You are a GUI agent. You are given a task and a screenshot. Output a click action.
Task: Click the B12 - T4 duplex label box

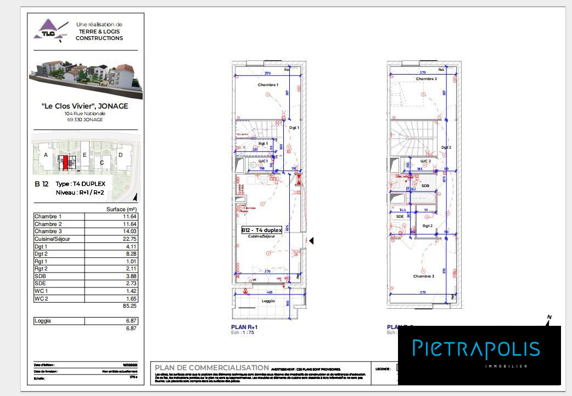tap(262, 230)
